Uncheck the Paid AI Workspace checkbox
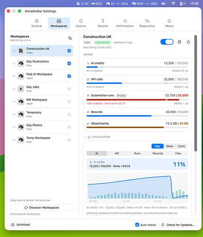Screen dimensions: 203x237 pos(69,76)
